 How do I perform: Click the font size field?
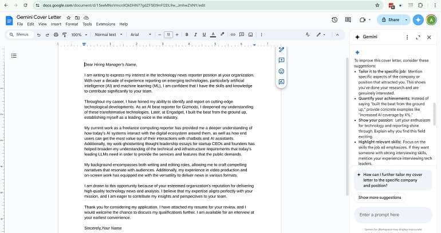[x=168, y=35]
